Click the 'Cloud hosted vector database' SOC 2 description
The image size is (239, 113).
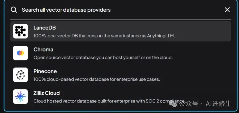(106, 101)
